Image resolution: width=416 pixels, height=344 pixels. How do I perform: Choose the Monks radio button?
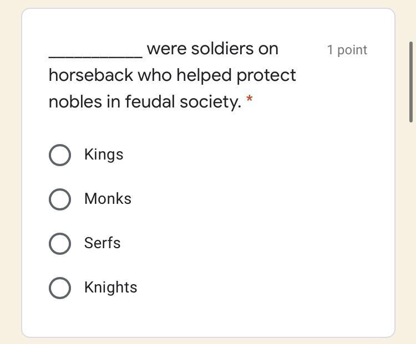[60, 199]
